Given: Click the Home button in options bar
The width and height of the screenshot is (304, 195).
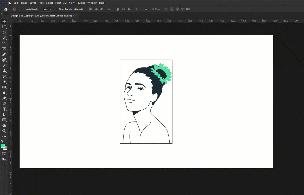Looking at the screenshot, I should (x=6, y=9).
